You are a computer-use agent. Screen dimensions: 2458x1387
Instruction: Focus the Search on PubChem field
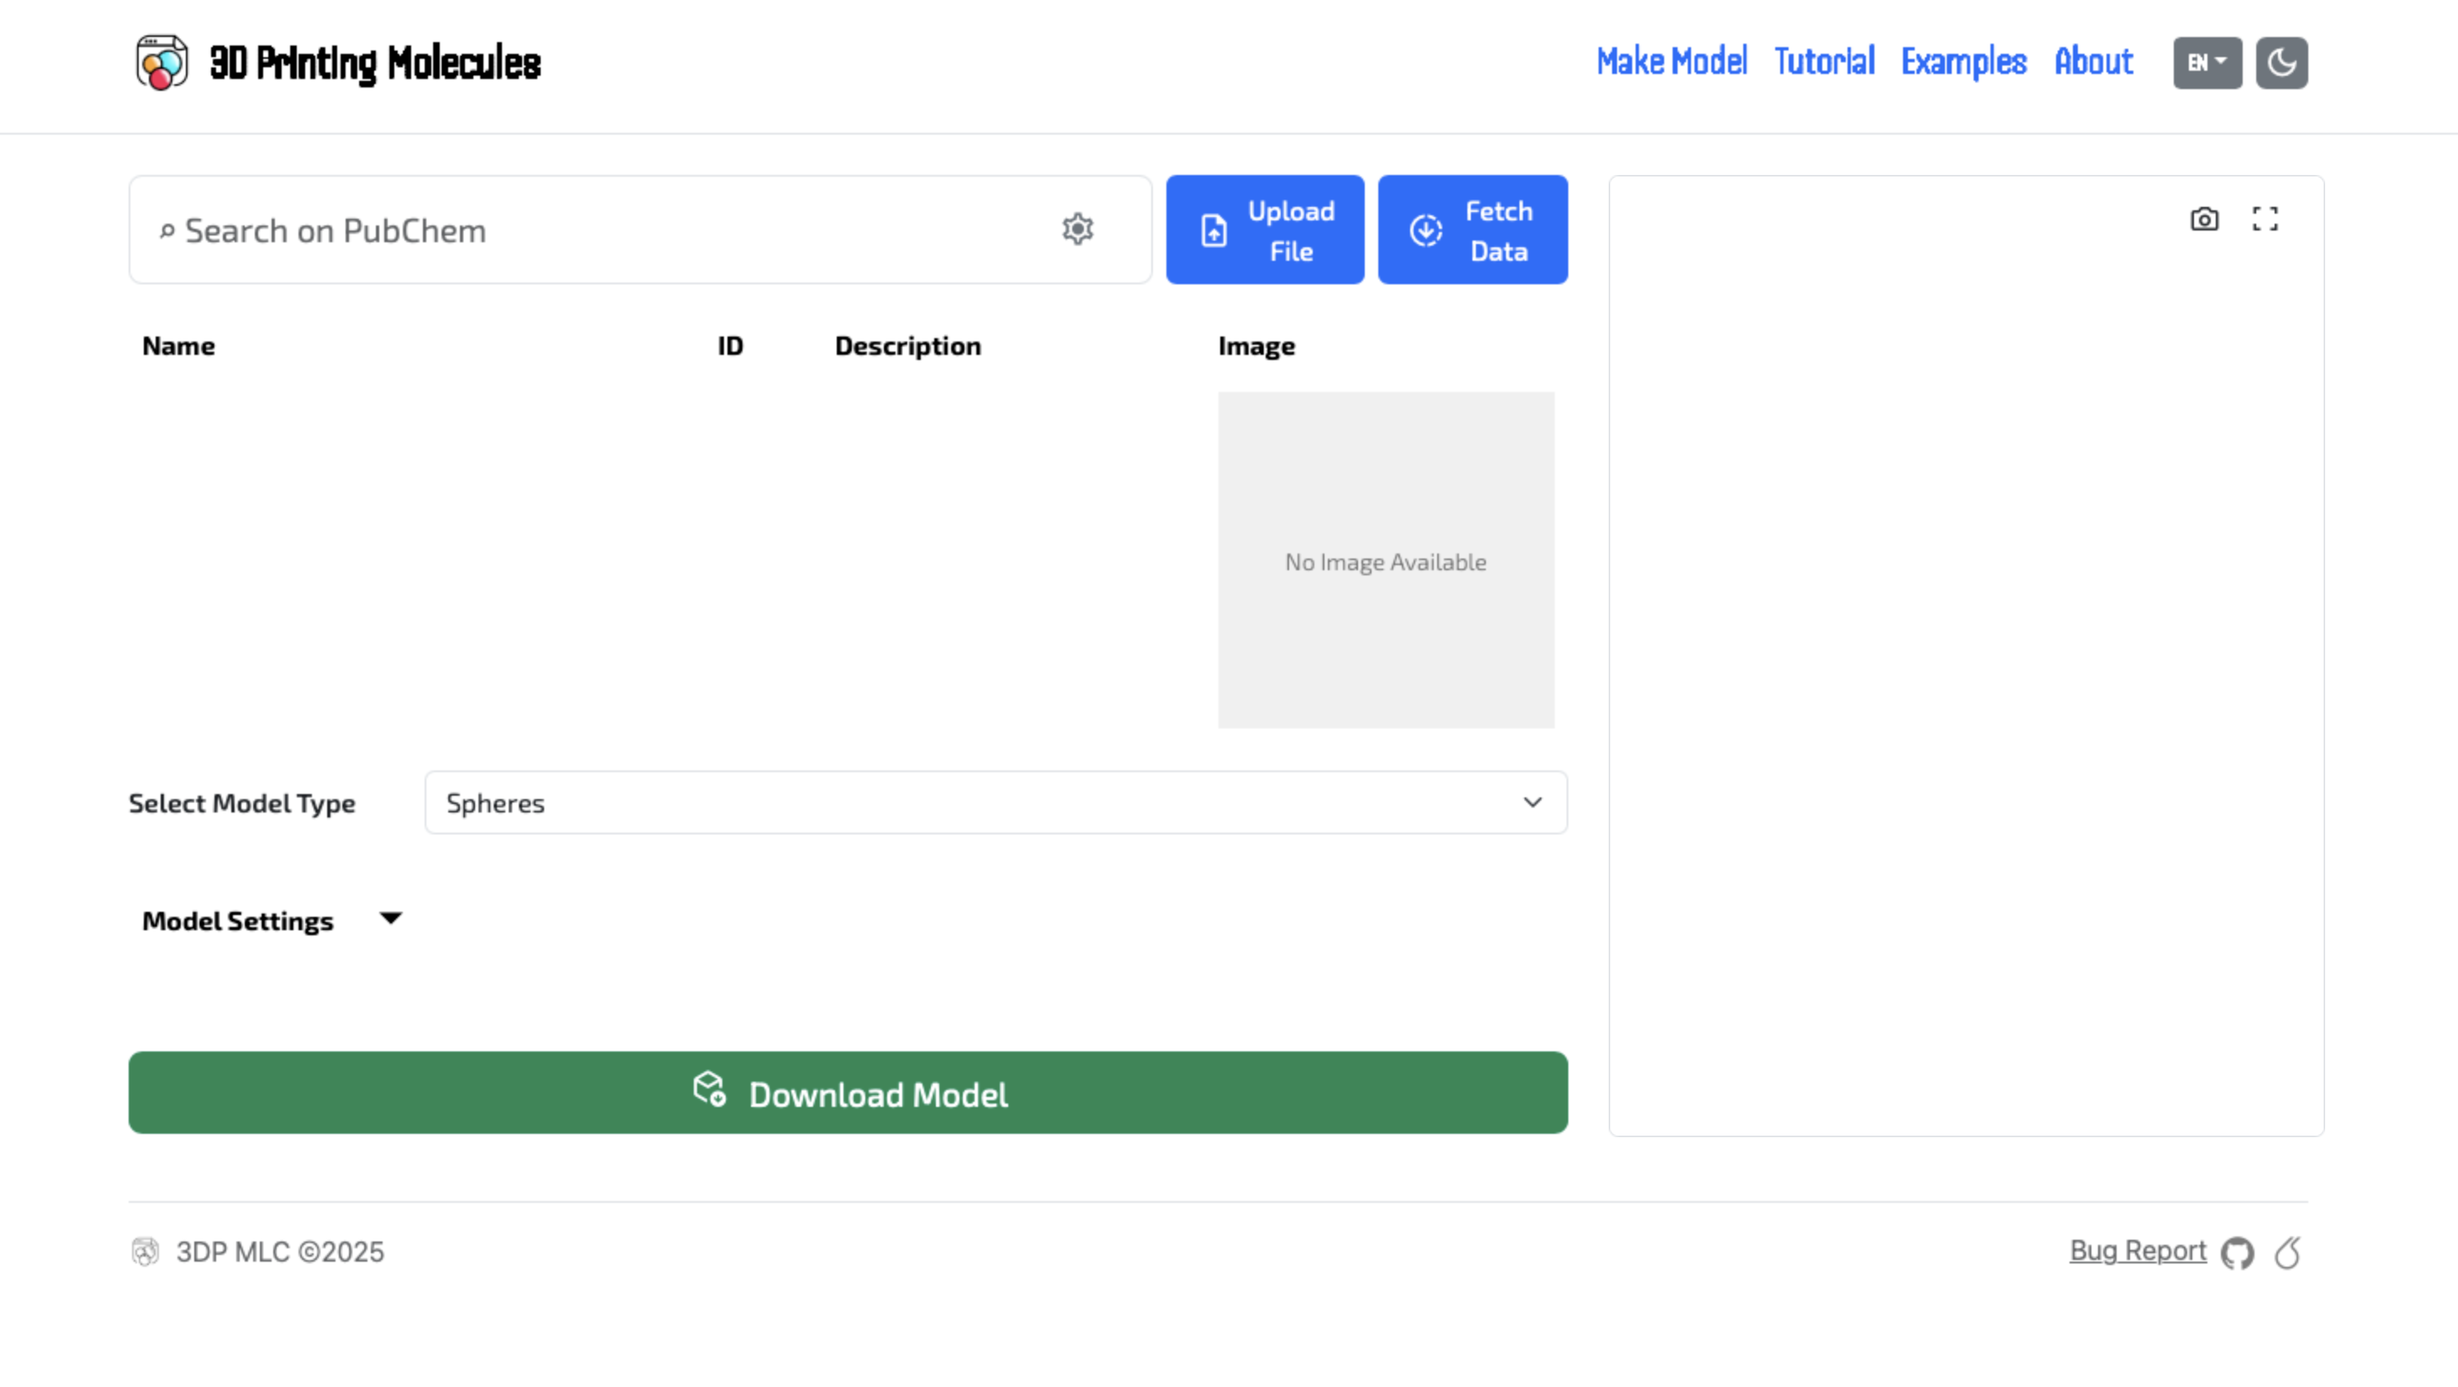(640, 229)
